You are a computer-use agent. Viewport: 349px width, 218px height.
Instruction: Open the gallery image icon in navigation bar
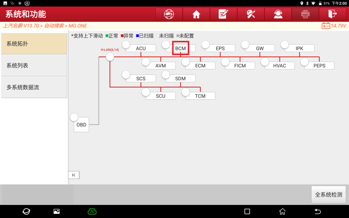pos(57,211)
